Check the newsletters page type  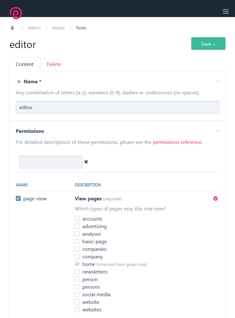point(77,272)
